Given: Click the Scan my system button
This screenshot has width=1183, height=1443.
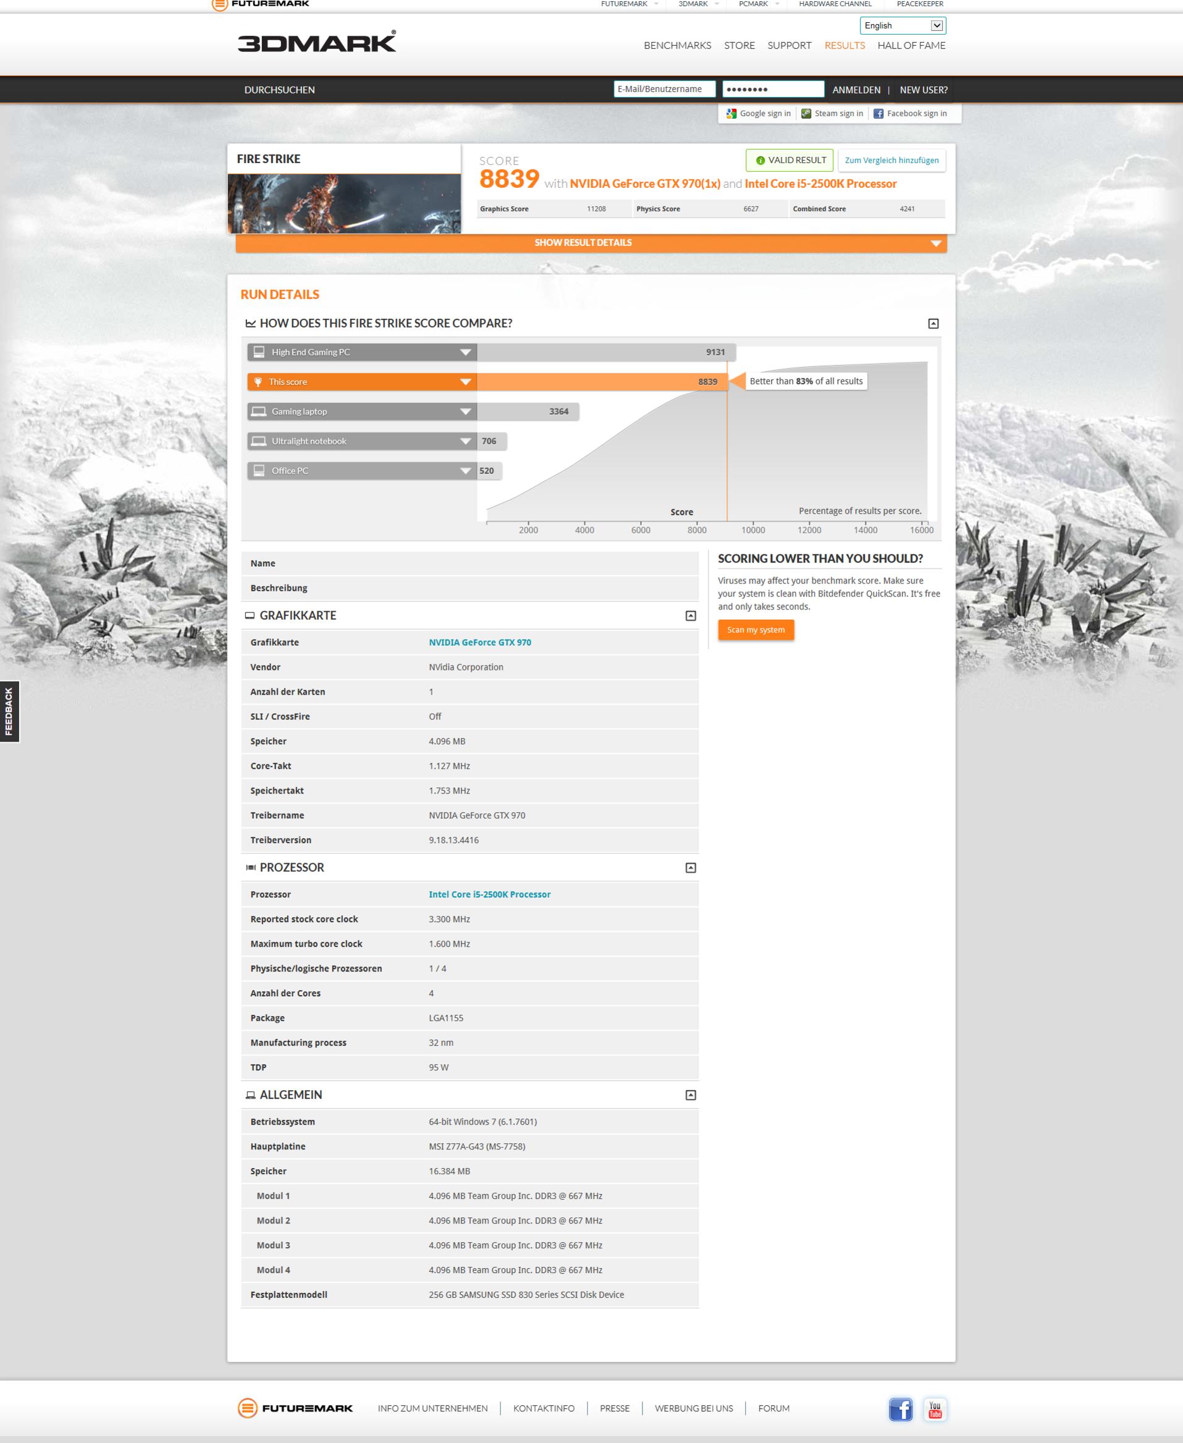Looking at the screenshot, I should 756,630.
